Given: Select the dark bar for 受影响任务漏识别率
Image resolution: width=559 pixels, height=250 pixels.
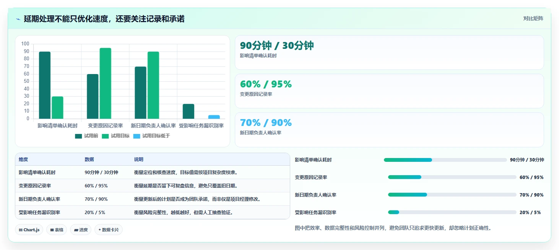Looking at the screenshot, I should pos(188,111).
